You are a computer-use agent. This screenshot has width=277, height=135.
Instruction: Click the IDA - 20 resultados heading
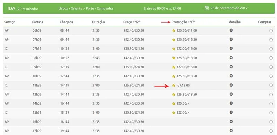[x=23, y=8]
